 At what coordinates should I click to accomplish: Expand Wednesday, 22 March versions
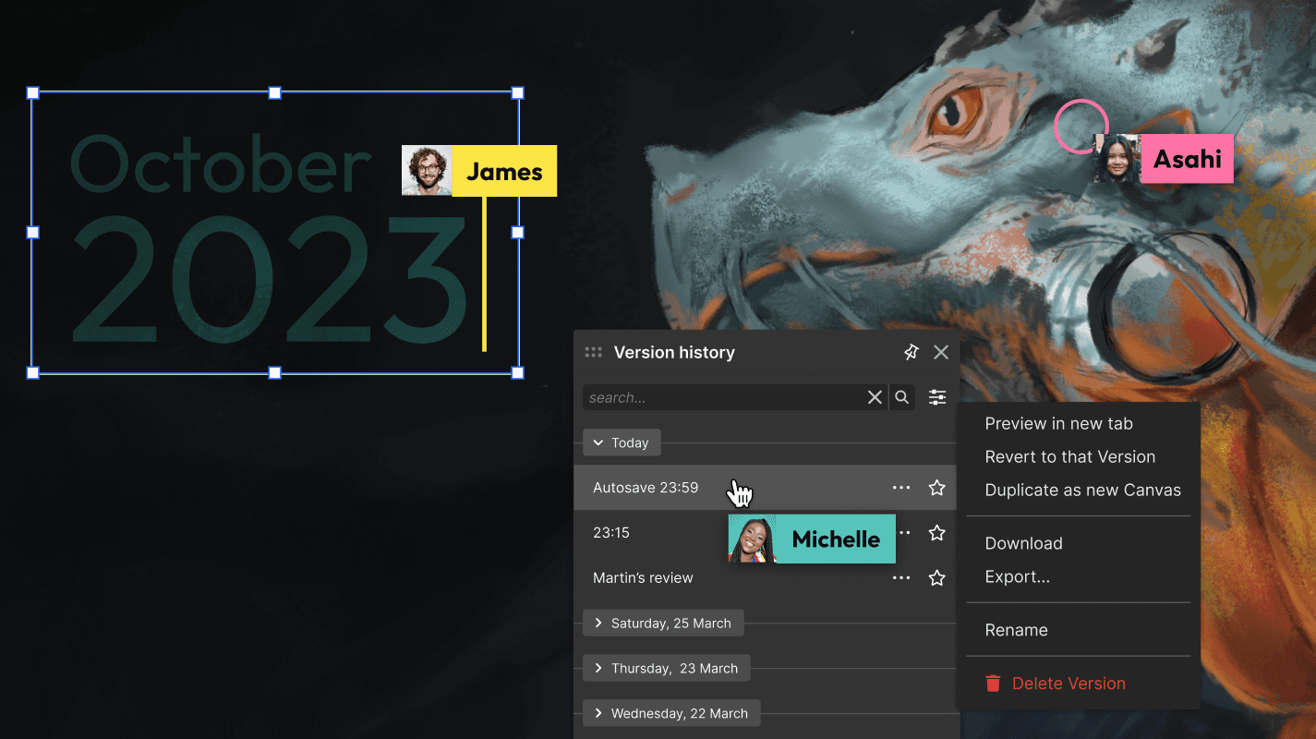click(670, 714)
